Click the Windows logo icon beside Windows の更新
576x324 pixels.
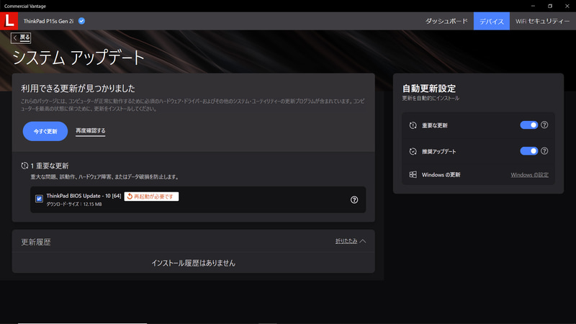click(x=413, y=174)
